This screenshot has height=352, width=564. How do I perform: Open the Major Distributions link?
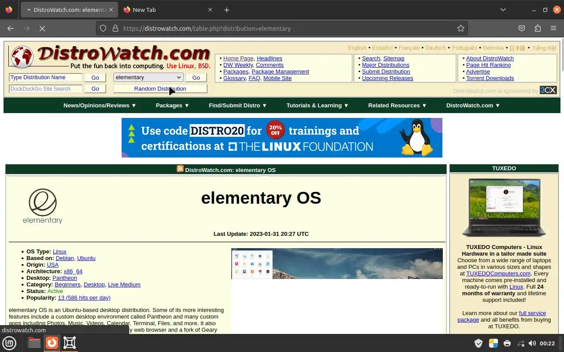click(x=386, y=65)
